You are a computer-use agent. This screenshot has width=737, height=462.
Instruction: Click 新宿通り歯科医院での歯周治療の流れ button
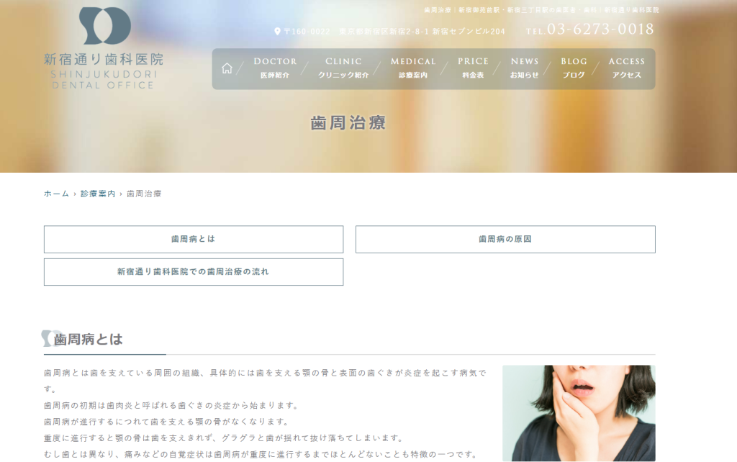pos(193,272)
